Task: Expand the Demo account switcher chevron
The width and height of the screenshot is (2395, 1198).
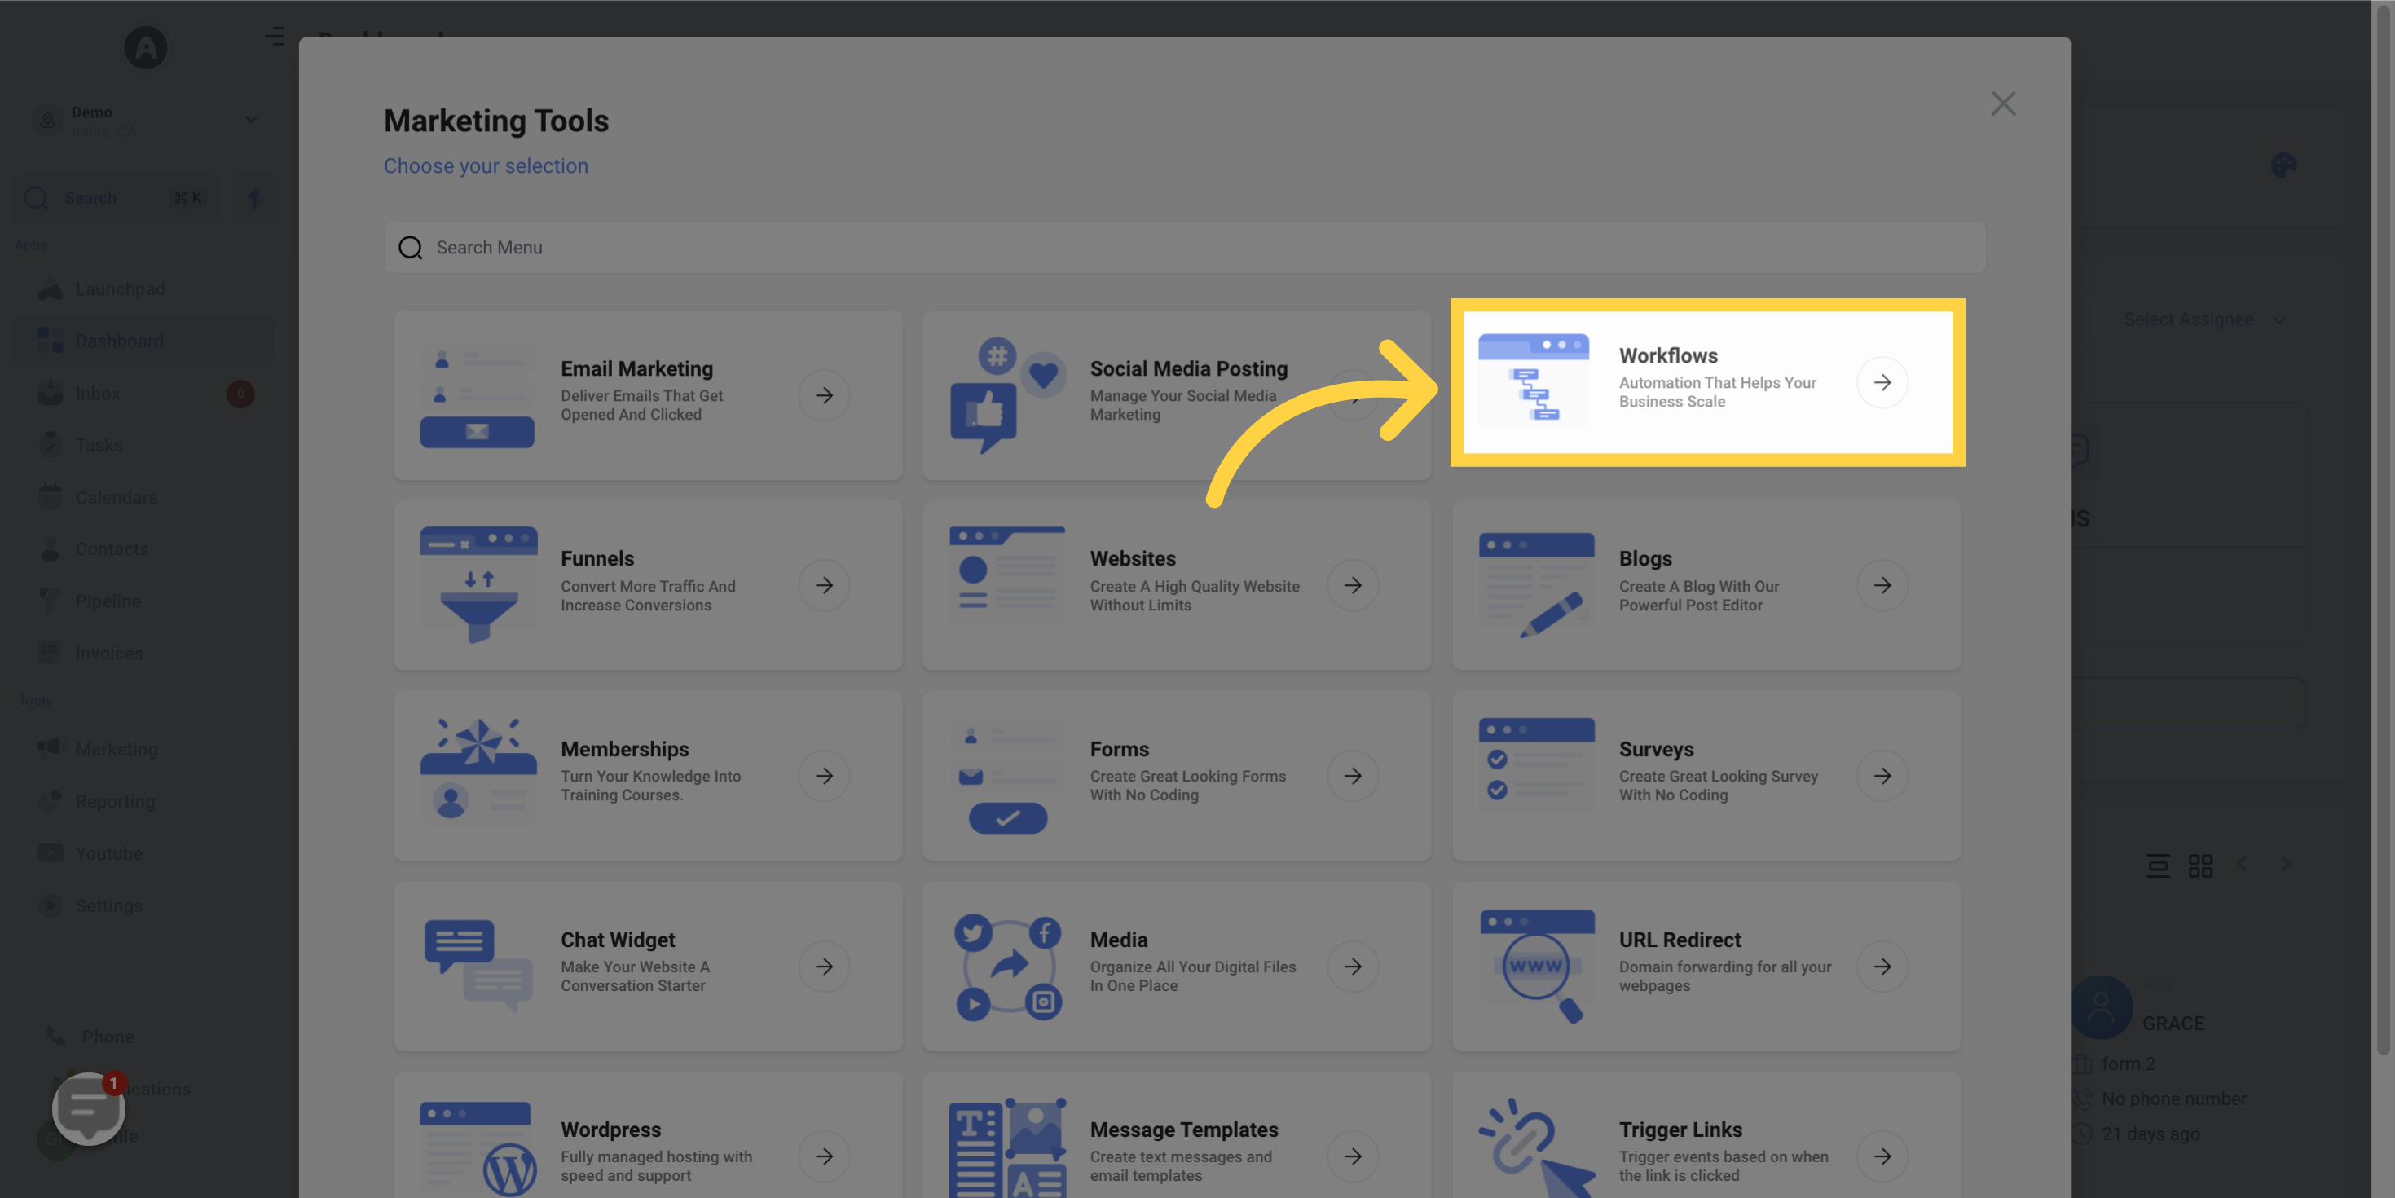Action: tap(250, 119)
